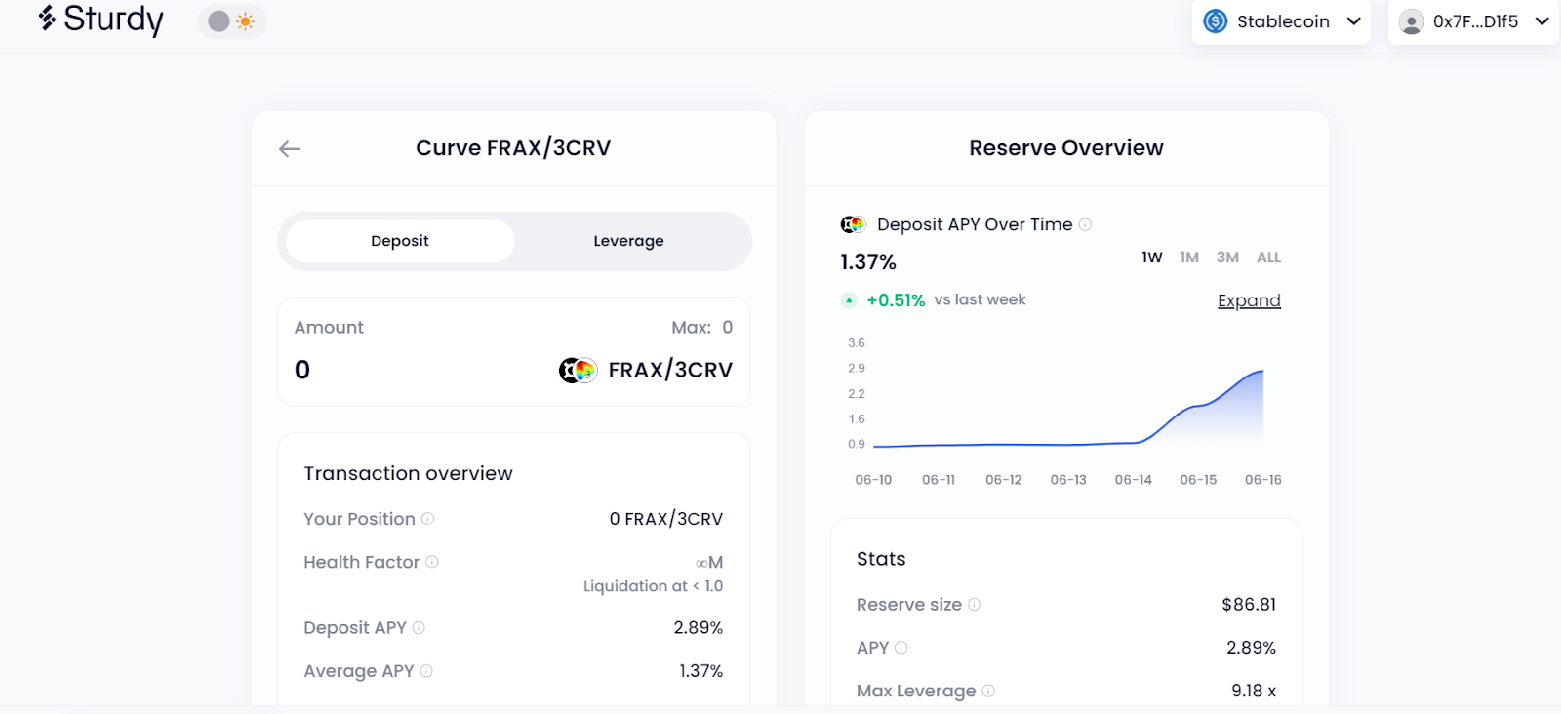This screenshot has height=714, width=1561.
Task: Select the 1M chart range
Action: pos(1189,258)
